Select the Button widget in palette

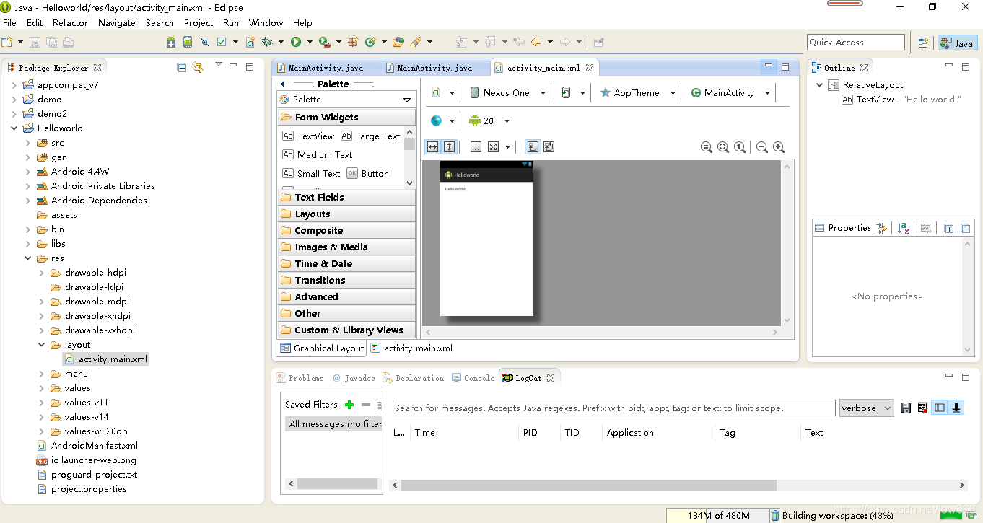(368, 173)
